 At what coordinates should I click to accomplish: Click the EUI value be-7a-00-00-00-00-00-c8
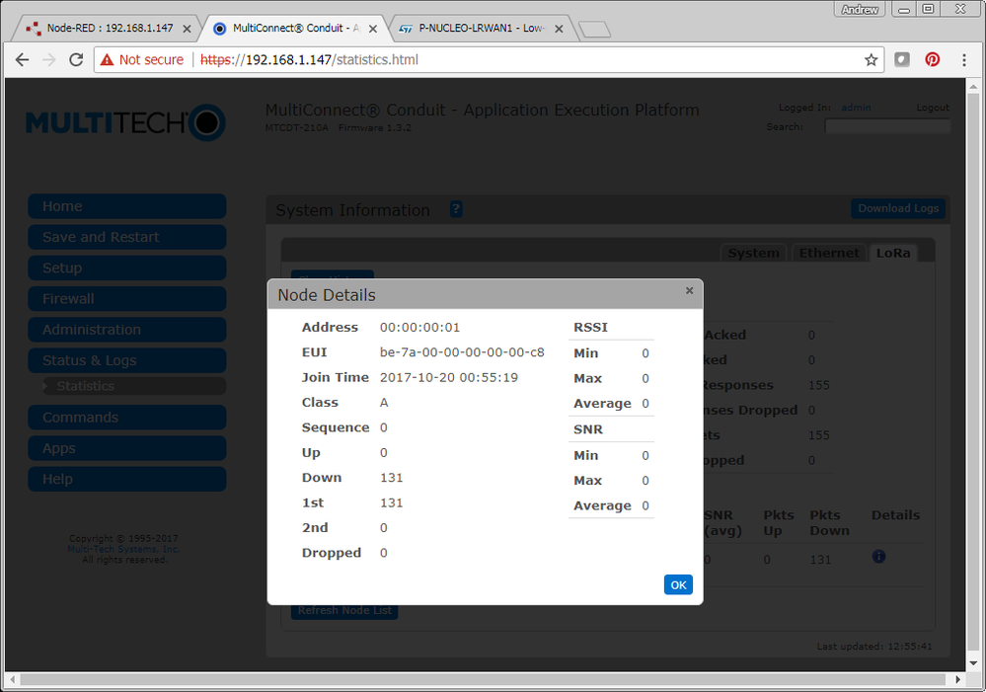(x=462, y=352)
